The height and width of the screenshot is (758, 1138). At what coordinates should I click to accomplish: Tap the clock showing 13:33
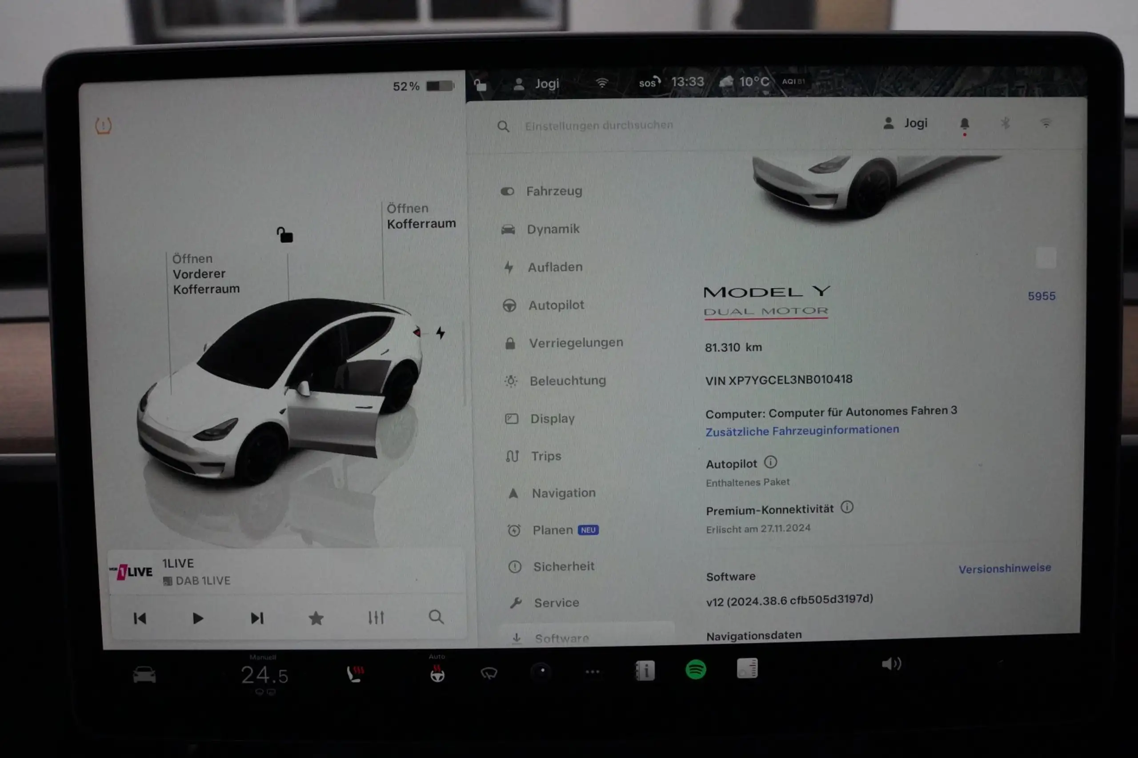tap(688, 82)
